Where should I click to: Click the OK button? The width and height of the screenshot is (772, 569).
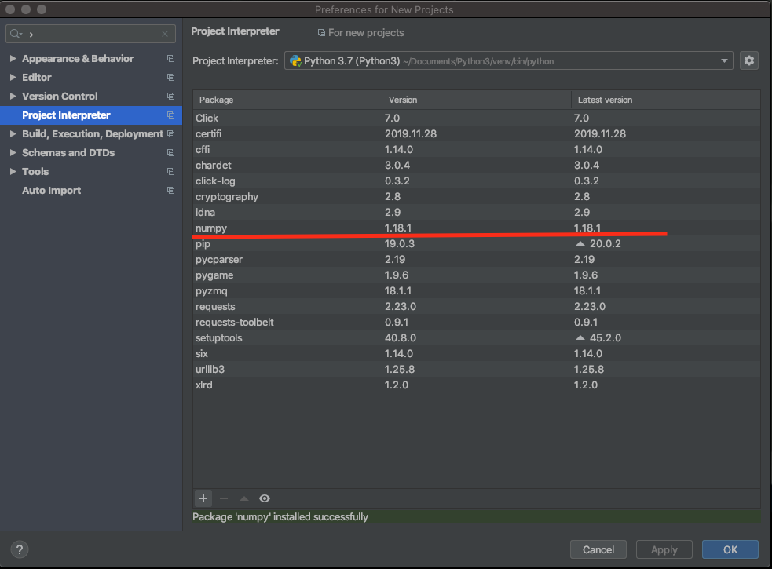click(x=730, y=549)
